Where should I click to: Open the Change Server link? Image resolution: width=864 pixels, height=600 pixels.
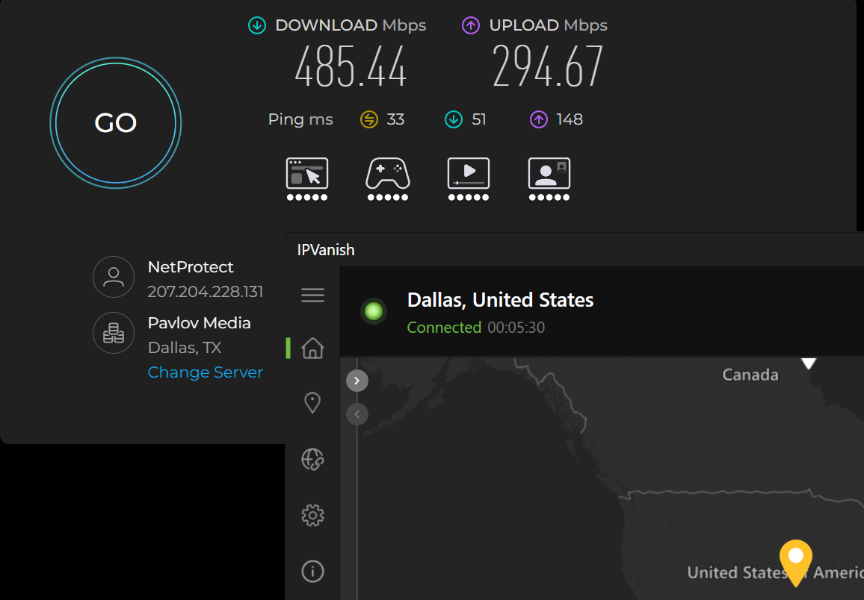point(206,372)
